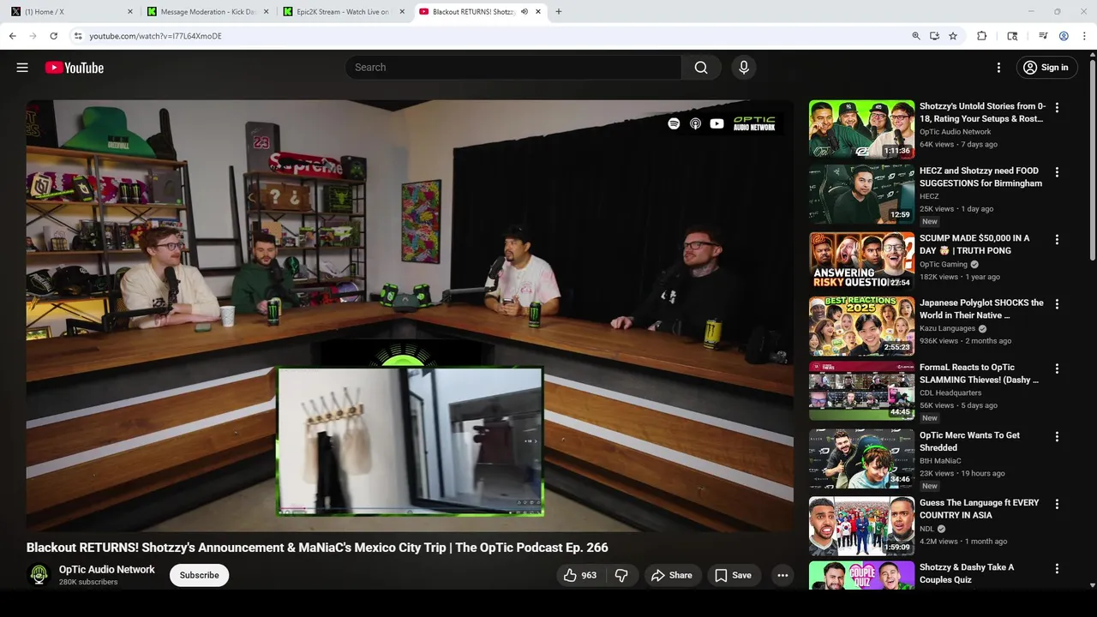Open menu for FormaL Reacts to OpTic video
The image size is (1097, 617).
coord(1057,368)
